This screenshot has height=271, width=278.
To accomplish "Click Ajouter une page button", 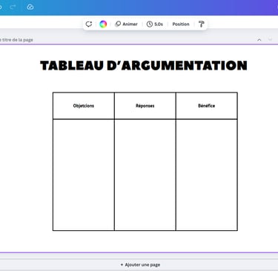I will coord(140,264).
